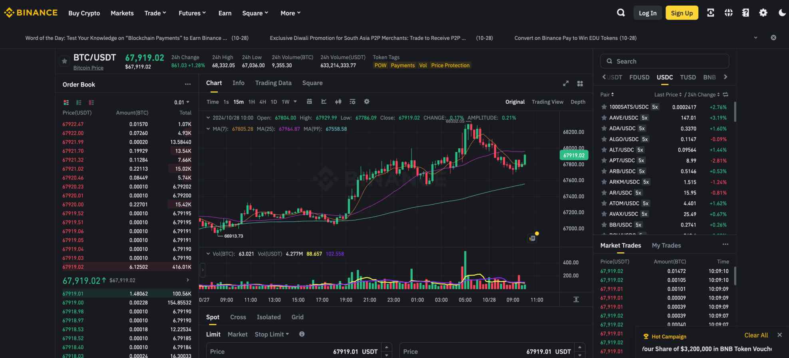This screenshot has height=358, width=789.
Task: Select the 1s interval
Action: [x=226, y=102]
